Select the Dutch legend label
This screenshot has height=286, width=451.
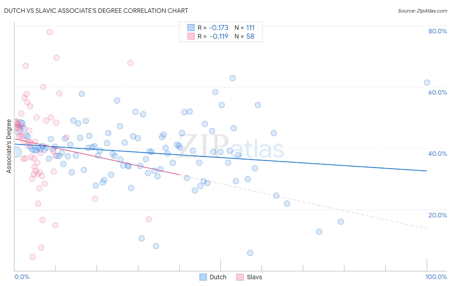(x=218, y=277)
